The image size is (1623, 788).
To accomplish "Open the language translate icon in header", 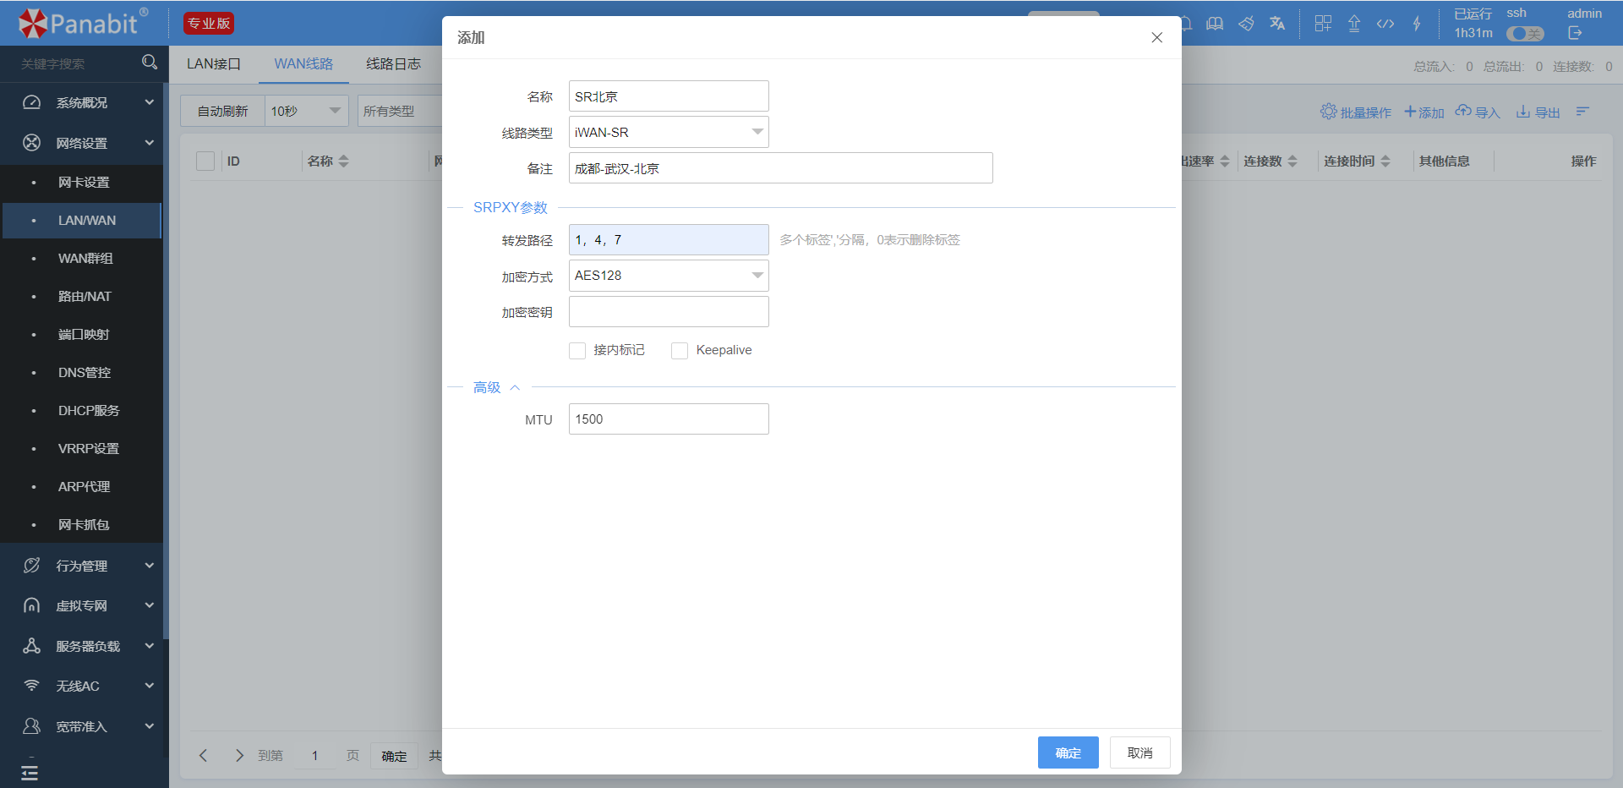I will [x=1277, y=24].
